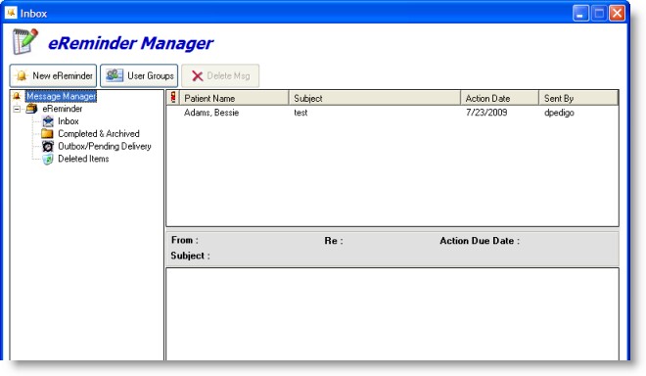Maximize the Inbox window
The width and height of the screenshot is (646, 376).
pyautogui.click(x=599, y=13)
